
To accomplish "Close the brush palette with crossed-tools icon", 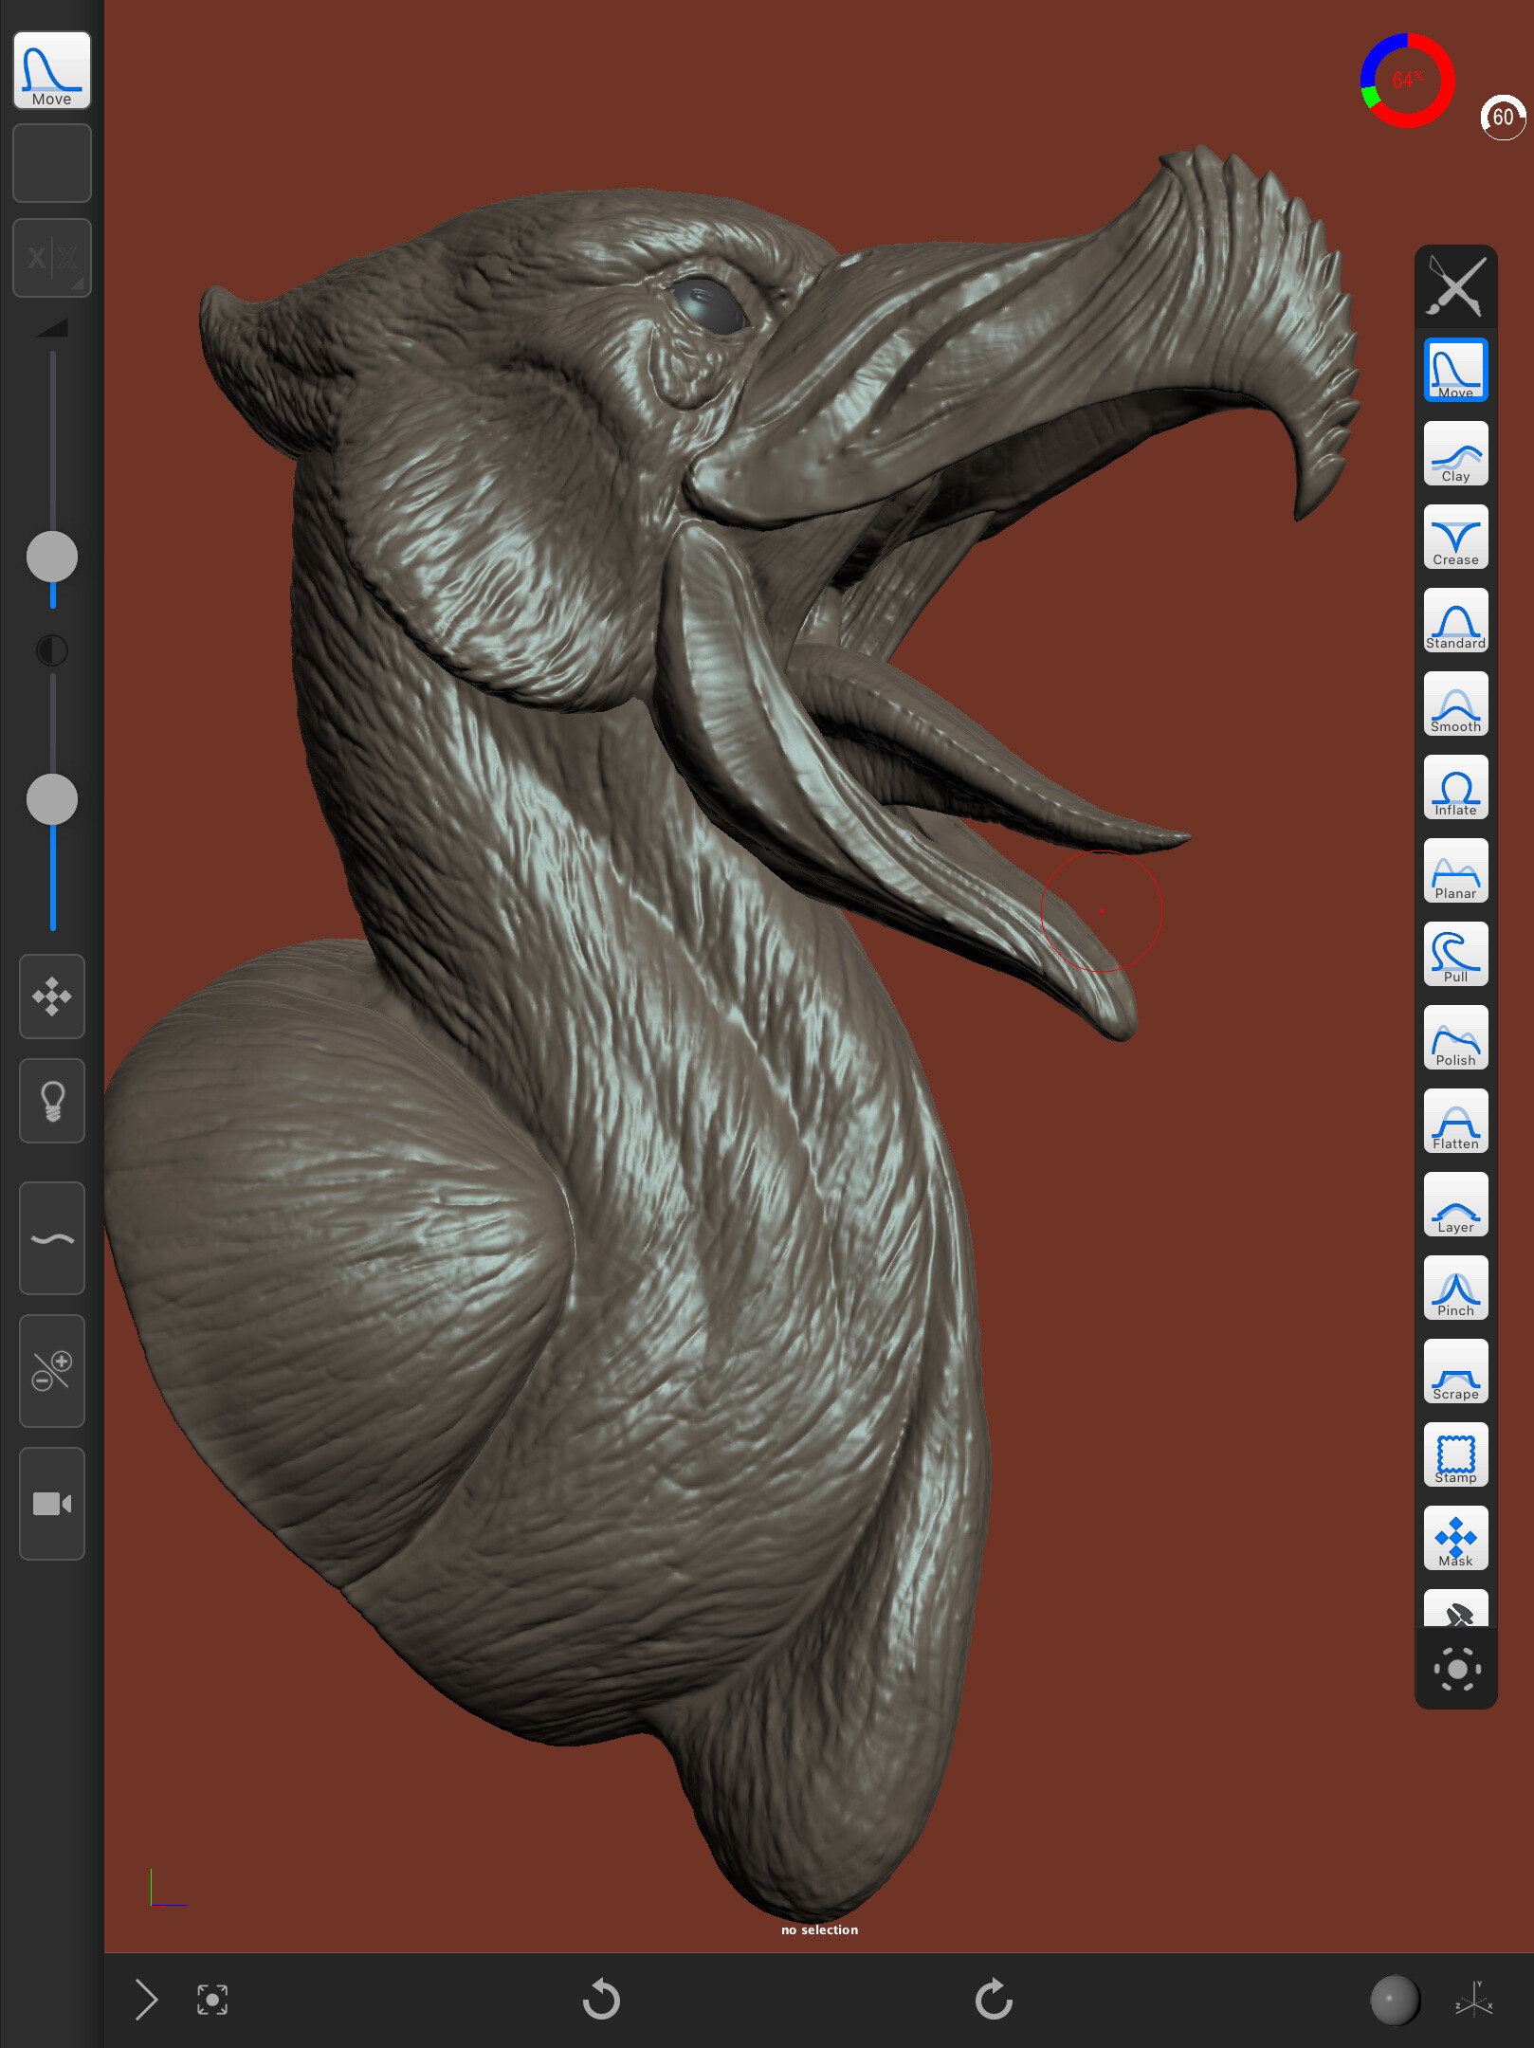I will click(x=1455, y=285).
